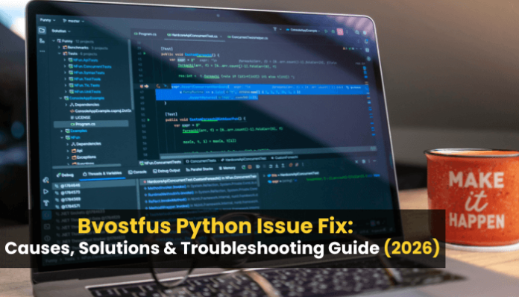This screenshot has width=519, height=297.
Task: Collapse the ConsoleAppExample project
Action: (x=60, y=98)
